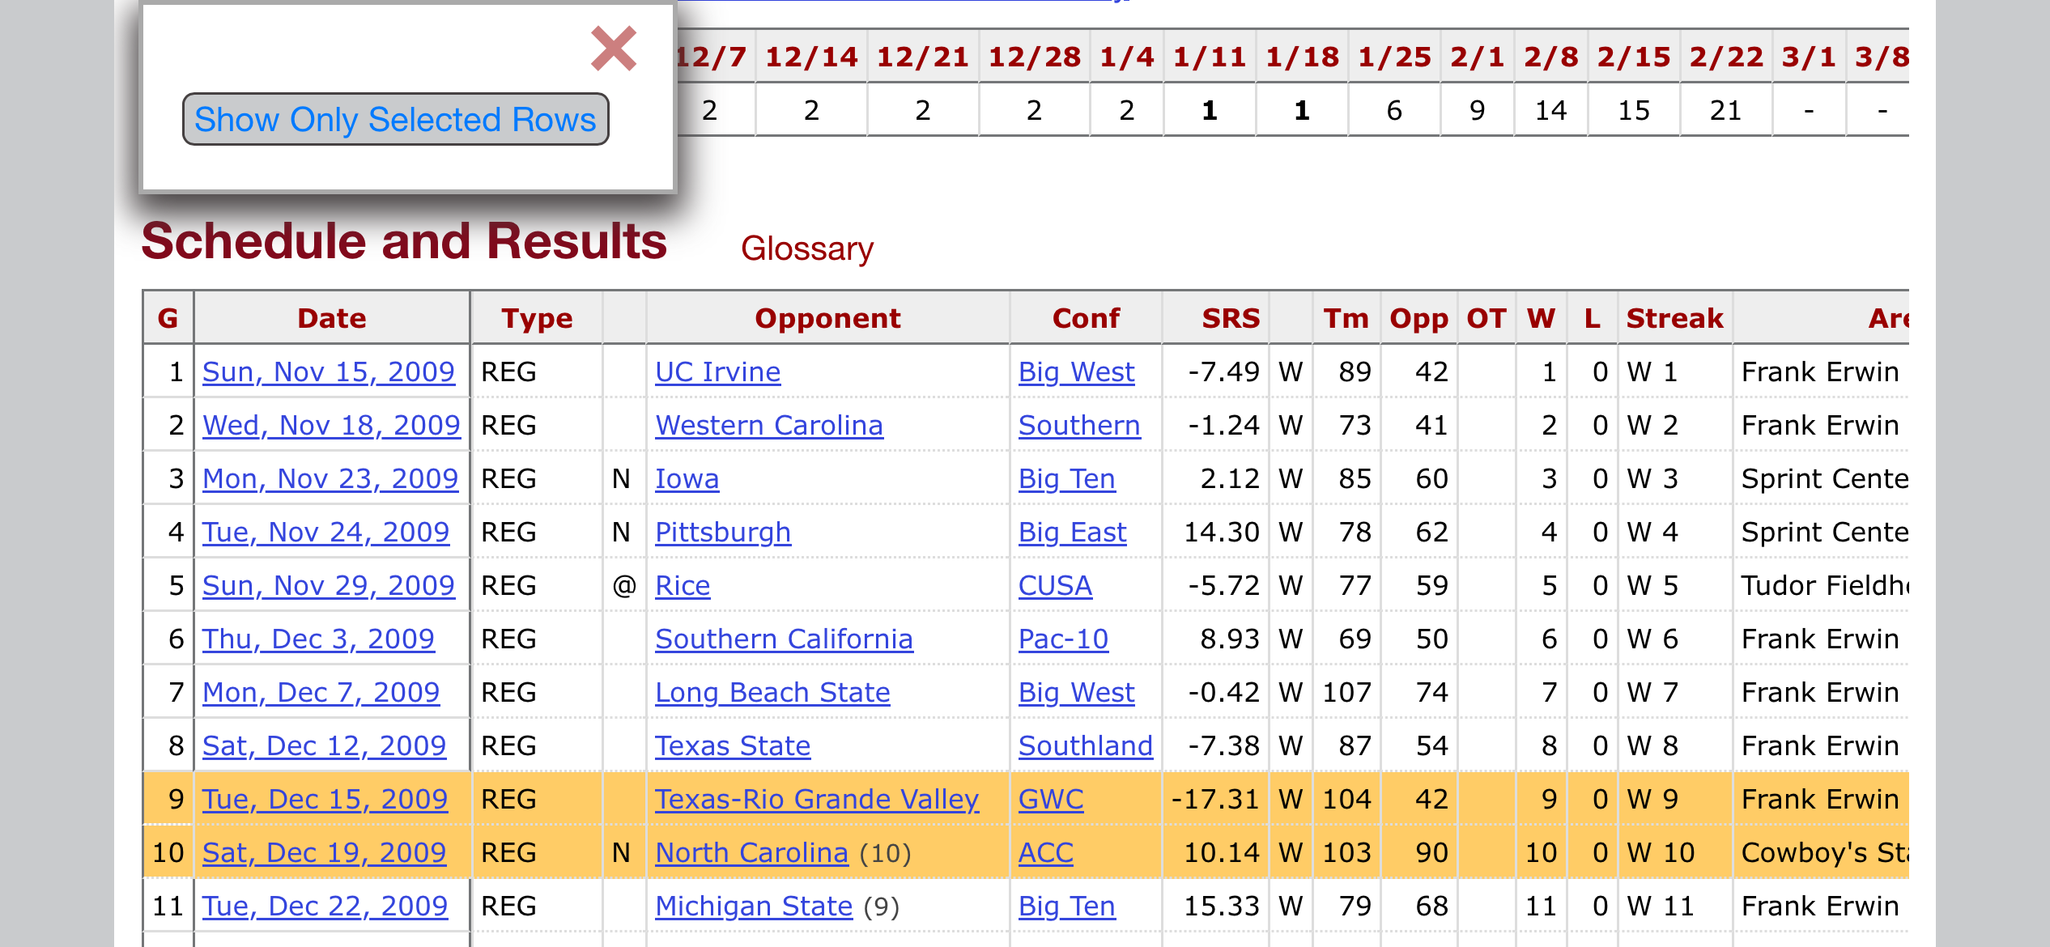Click the GWC conference link

[1050, 799]
